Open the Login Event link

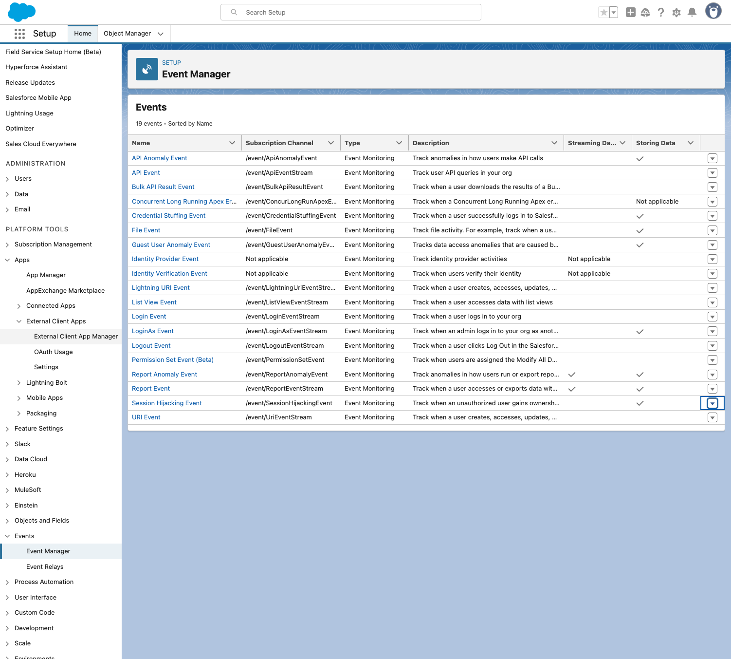tap(149, 317)
